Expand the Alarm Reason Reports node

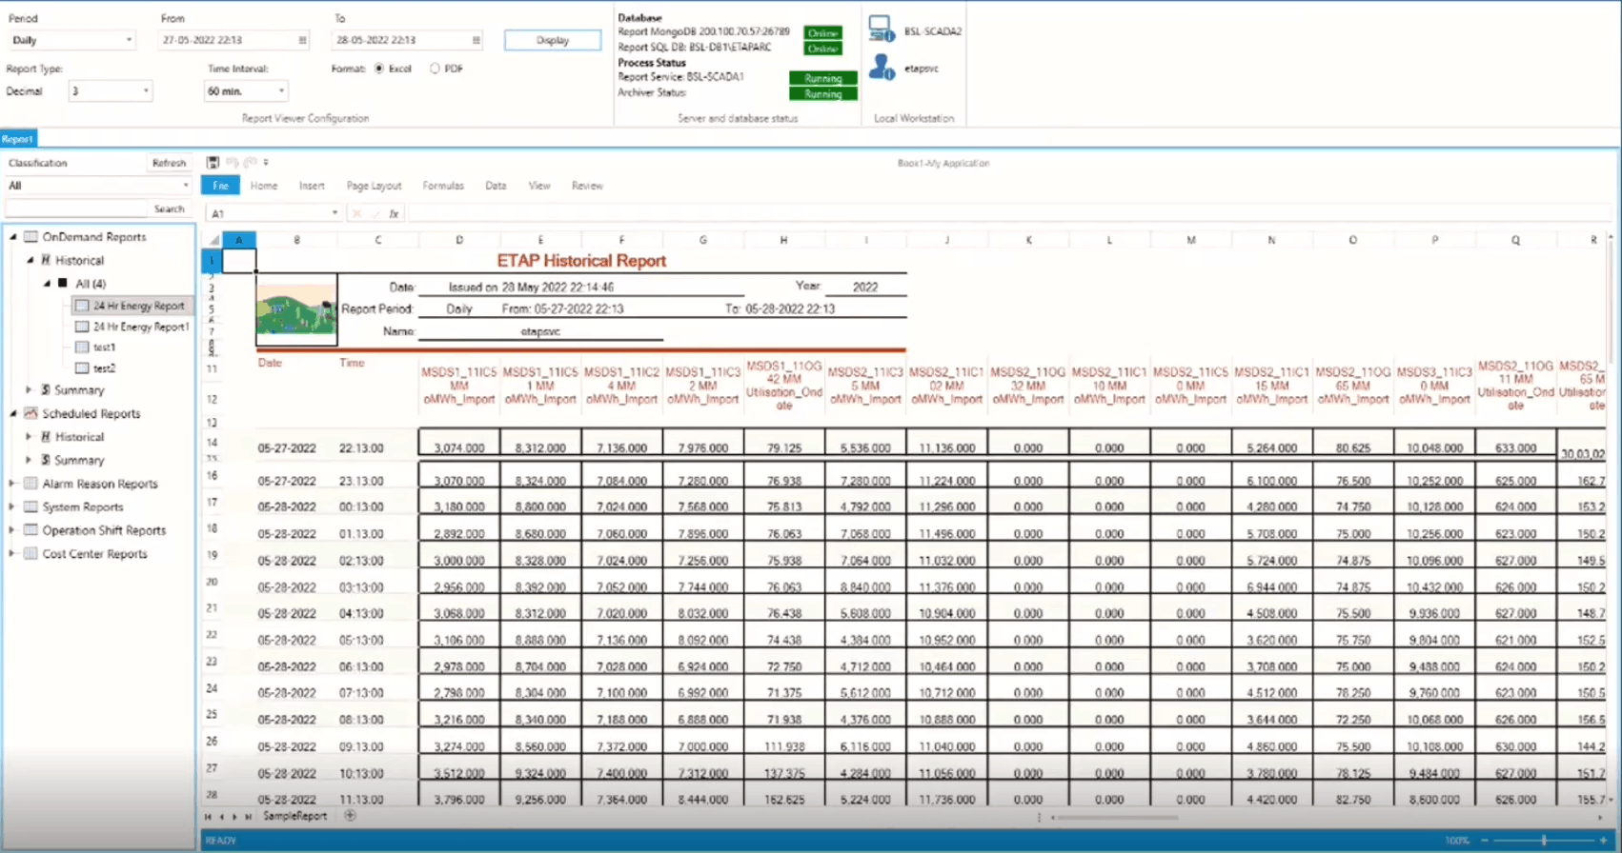tap(12, 484)
